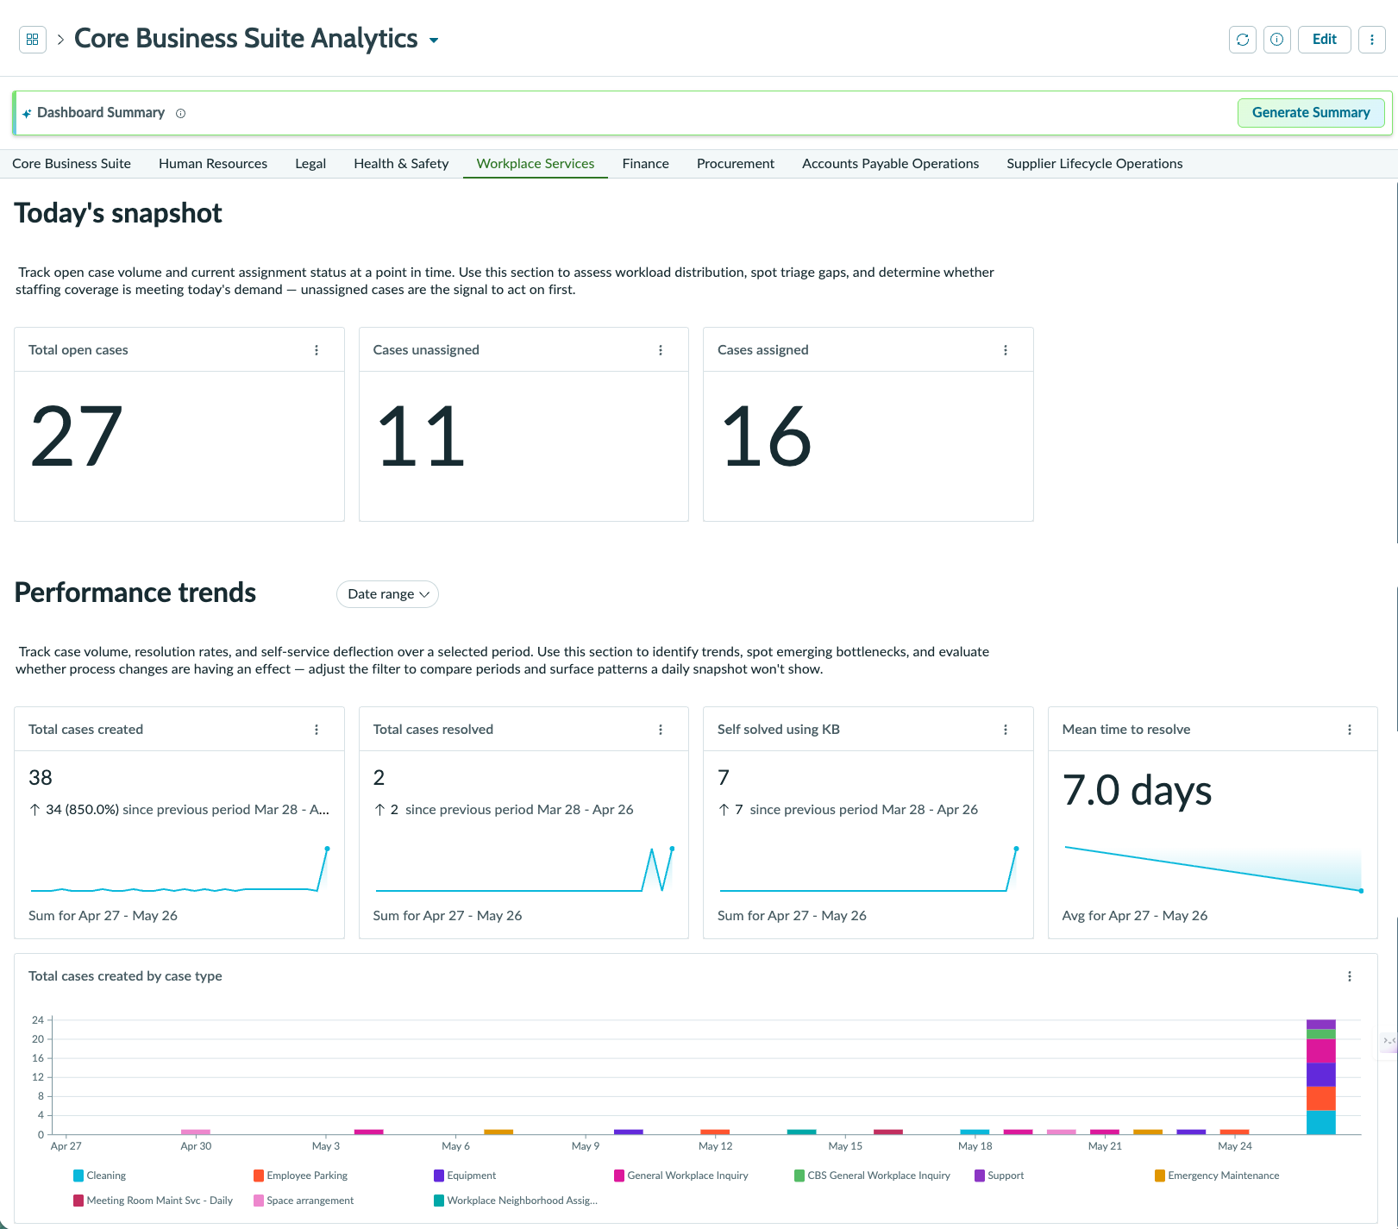Switch to the Human Resources tab
This screenshot has width=1398, height=1229.
[213, 164]
